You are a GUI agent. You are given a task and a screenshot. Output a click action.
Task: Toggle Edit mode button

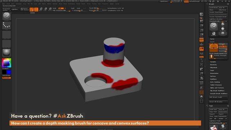coord(31,9)
